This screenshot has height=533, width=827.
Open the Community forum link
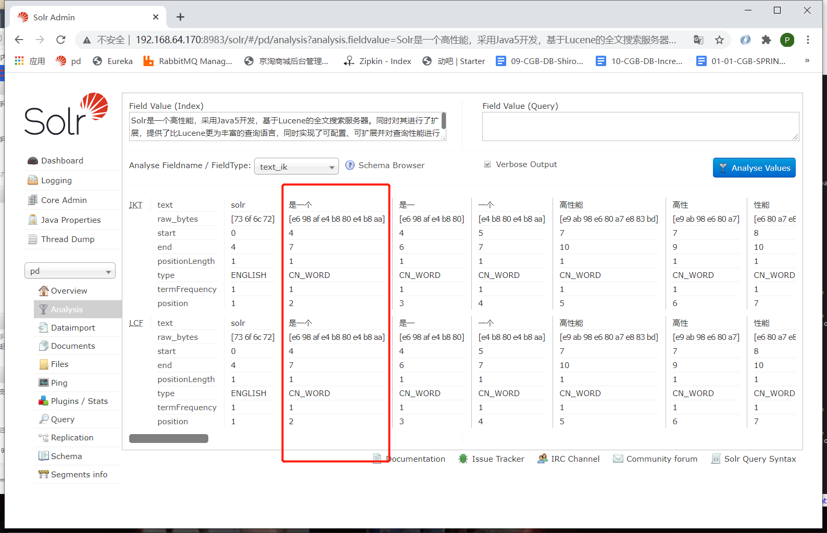(x=661, y=459)
